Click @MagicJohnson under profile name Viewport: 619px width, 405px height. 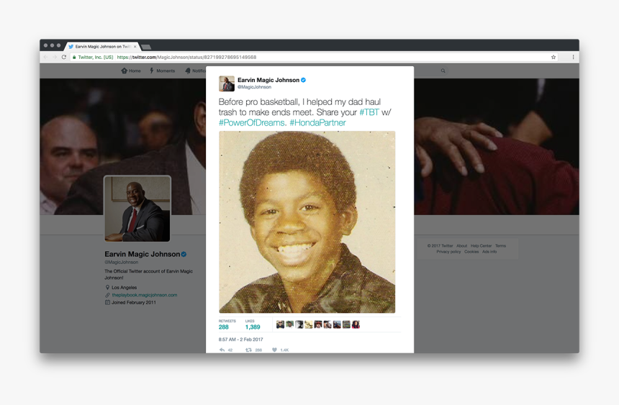point(121,262)
